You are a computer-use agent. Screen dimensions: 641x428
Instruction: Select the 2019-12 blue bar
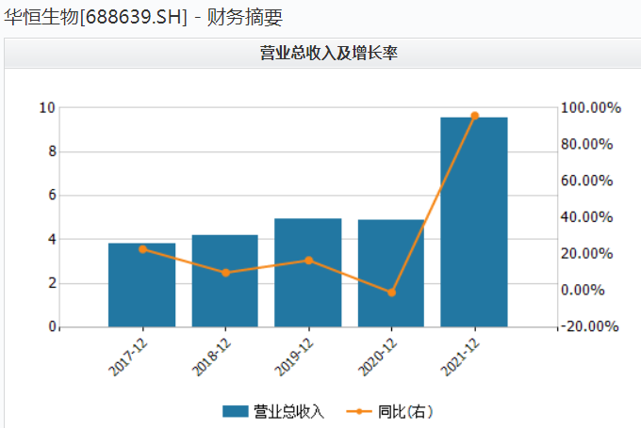coord(308,273)
